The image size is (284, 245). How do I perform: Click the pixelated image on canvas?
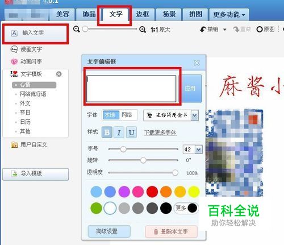point(235,153)
